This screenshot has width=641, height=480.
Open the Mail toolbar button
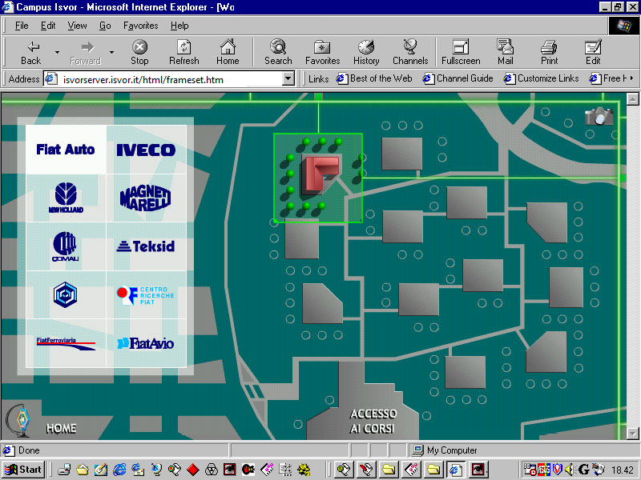(506, 53)
